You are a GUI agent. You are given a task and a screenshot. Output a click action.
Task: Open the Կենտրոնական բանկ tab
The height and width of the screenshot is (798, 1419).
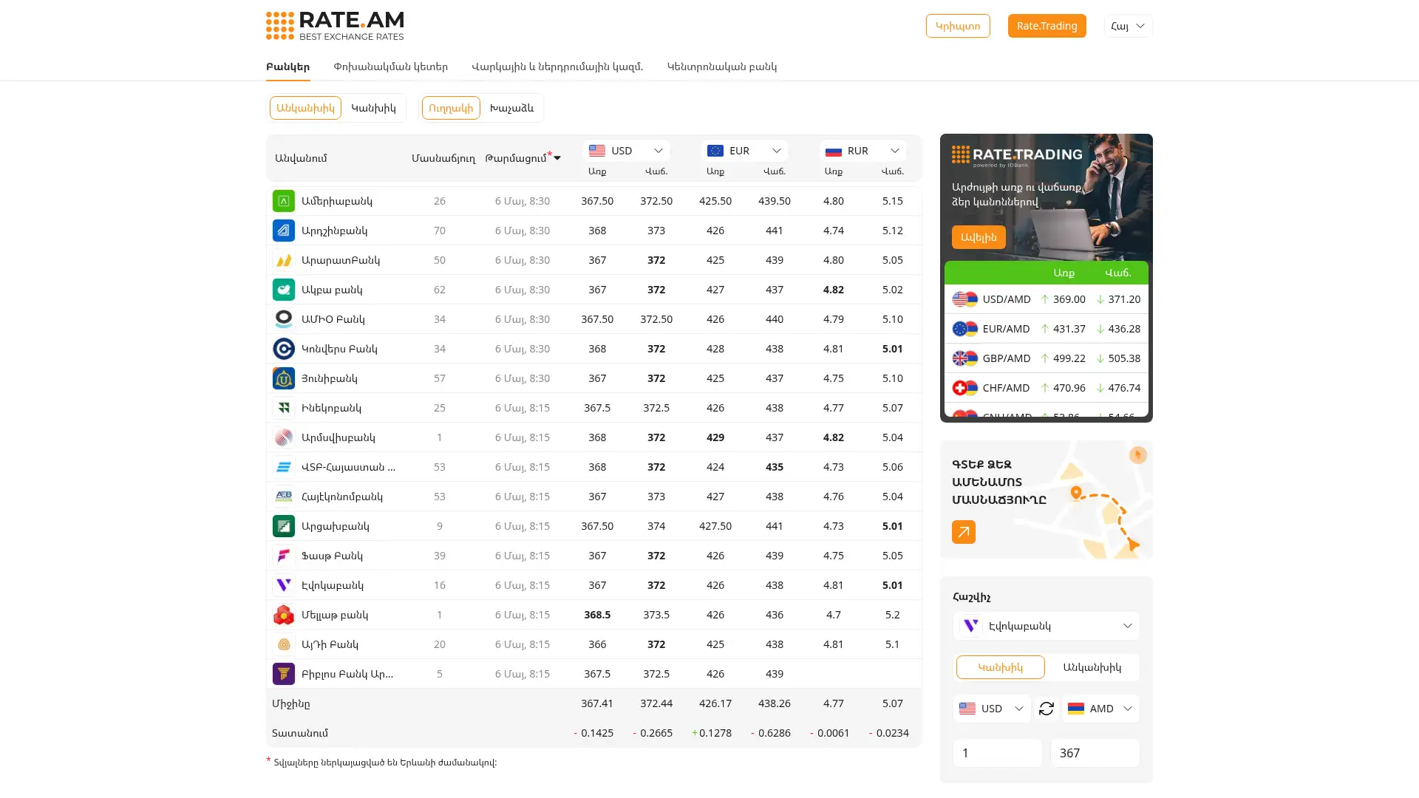coord(722,66)
